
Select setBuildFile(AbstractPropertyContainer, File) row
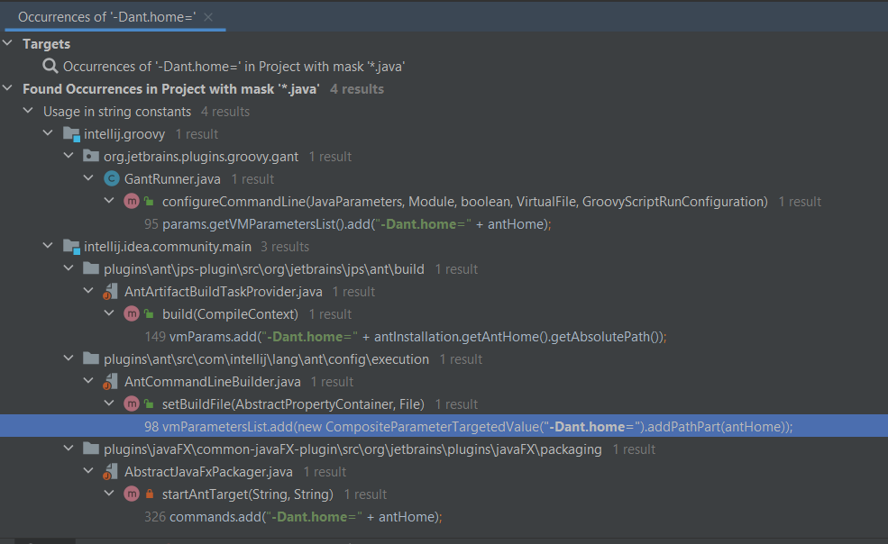tap(293, 404)
